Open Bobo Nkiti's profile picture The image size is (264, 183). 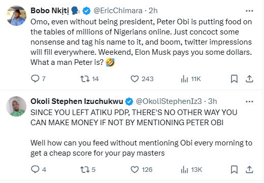point(16,16)
